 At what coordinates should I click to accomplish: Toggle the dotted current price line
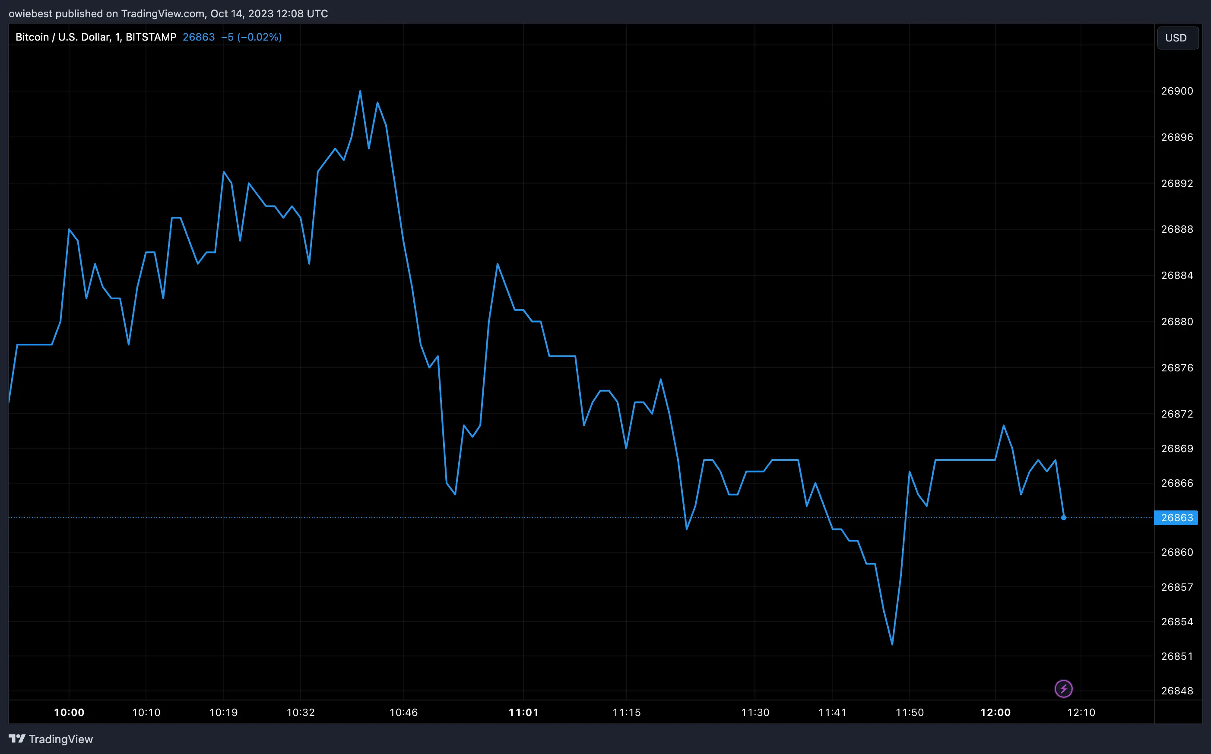(748, 518)
